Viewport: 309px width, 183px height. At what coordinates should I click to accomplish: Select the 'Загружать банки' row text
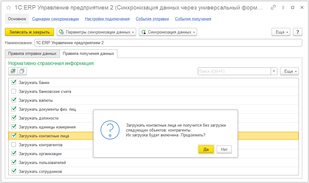click(34, 83)
